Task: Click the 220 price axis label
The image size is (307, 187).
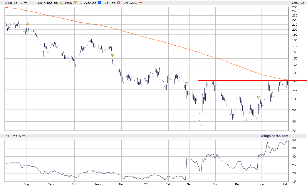Action: point(295,20)
